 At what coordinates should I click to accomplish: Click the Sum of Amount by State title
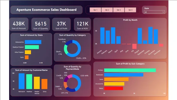(x=31, y=35)
